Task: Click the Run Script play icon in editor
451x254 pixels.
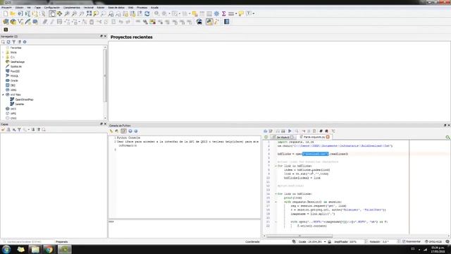Action: [x=290, y=131]
